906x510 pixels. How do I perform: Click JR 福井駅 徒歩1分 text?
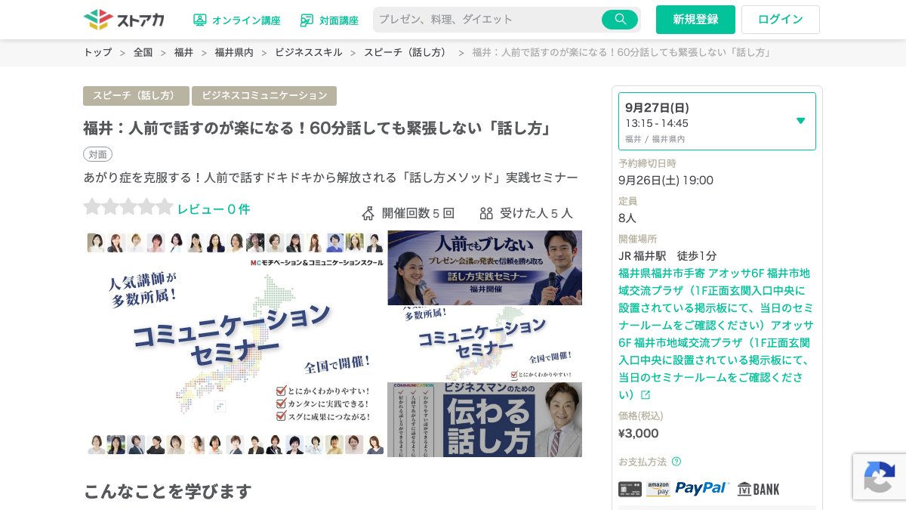coord(667,255)
